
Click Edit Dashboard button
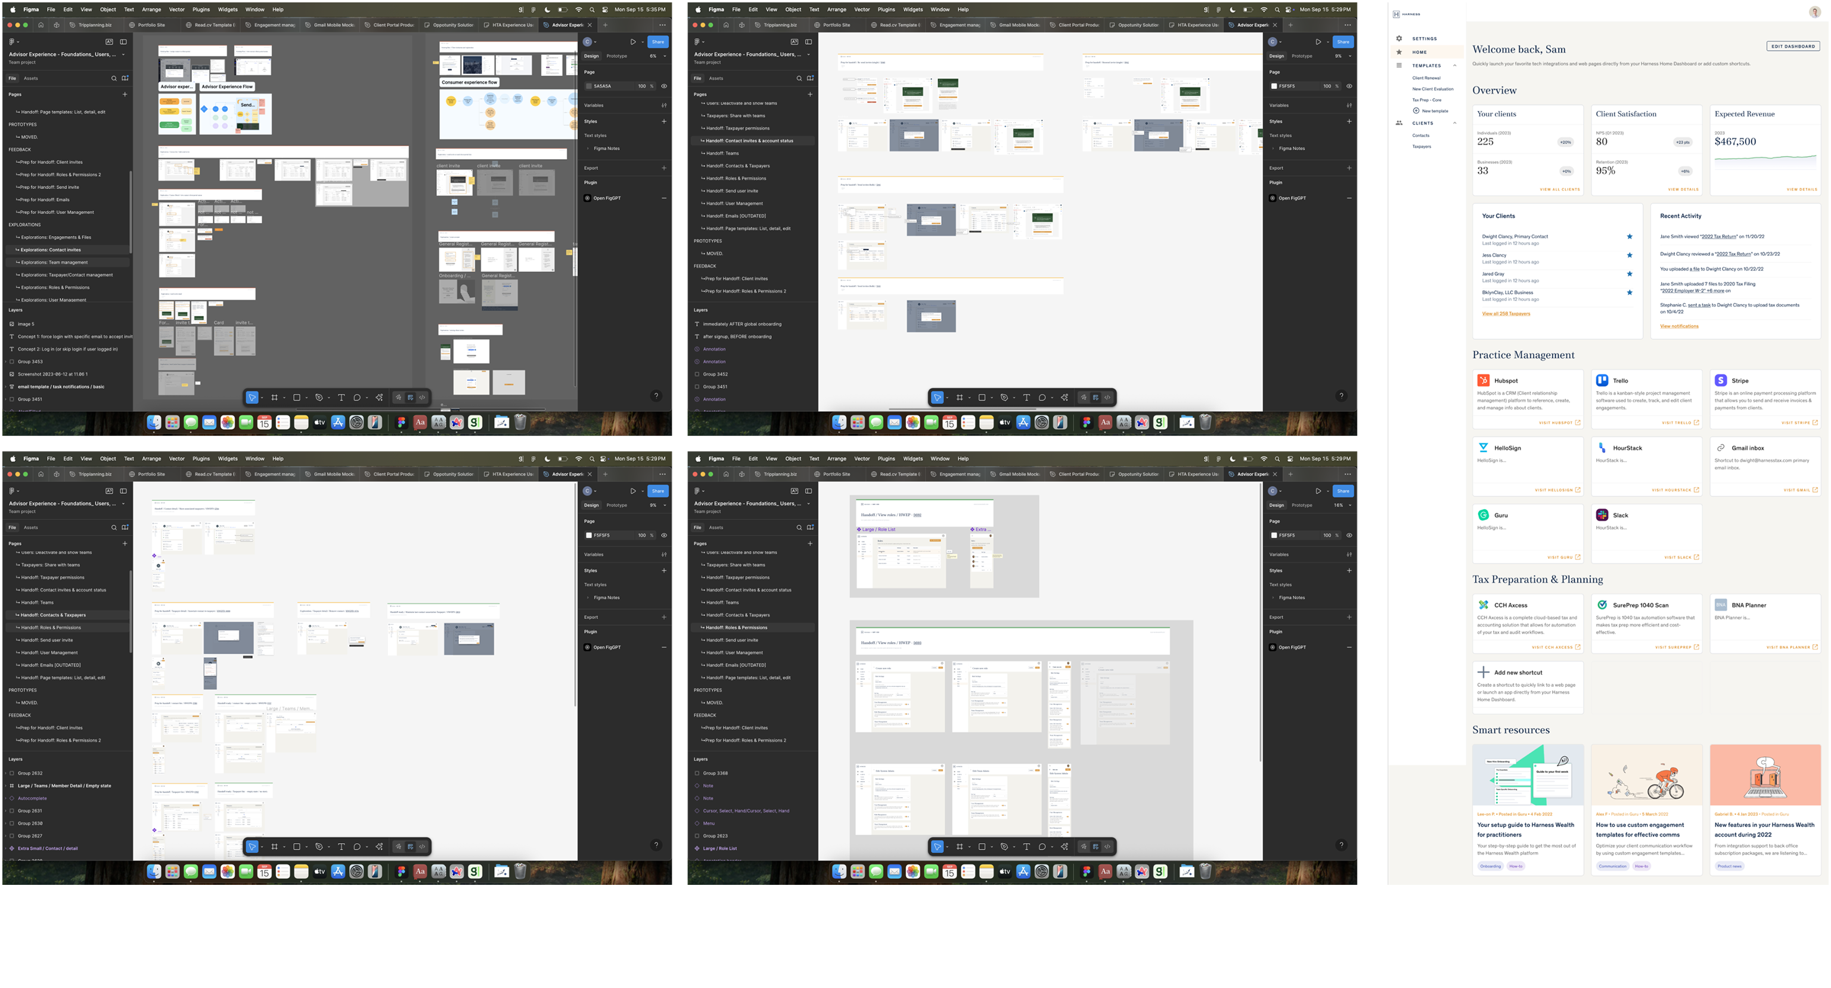coord(1793,47)
